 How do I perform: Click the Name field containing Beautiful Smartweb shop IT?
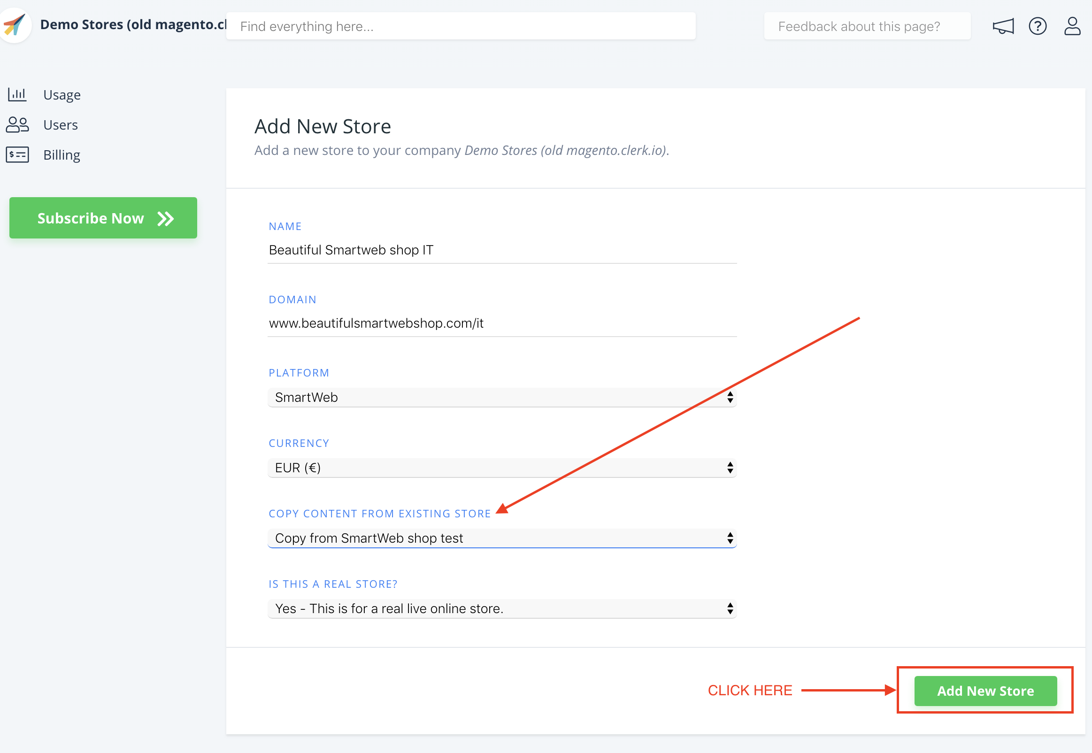[x=502, y=250]
